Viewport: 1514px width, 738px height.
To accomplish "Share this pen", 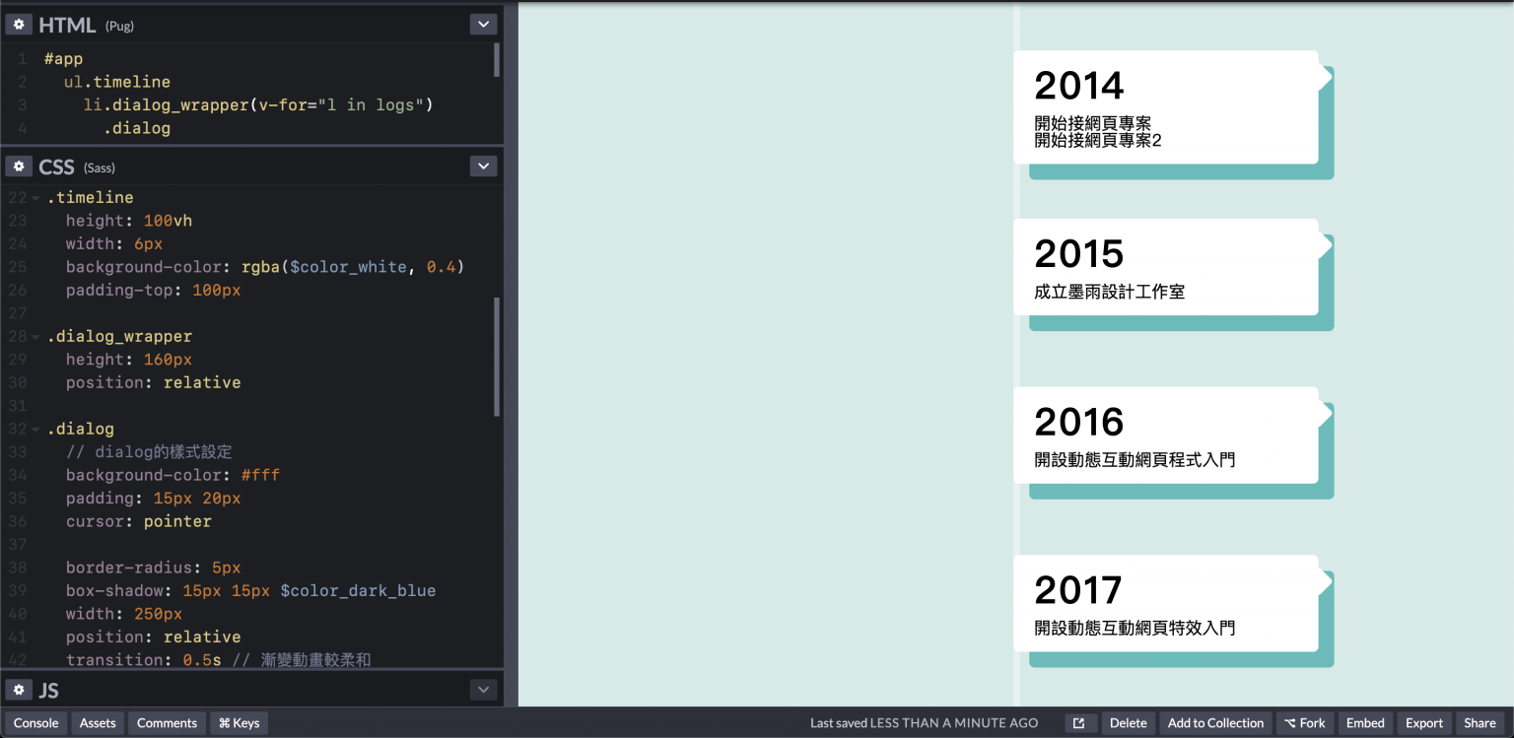I will pyautogui.click(x=1480, y=722).
